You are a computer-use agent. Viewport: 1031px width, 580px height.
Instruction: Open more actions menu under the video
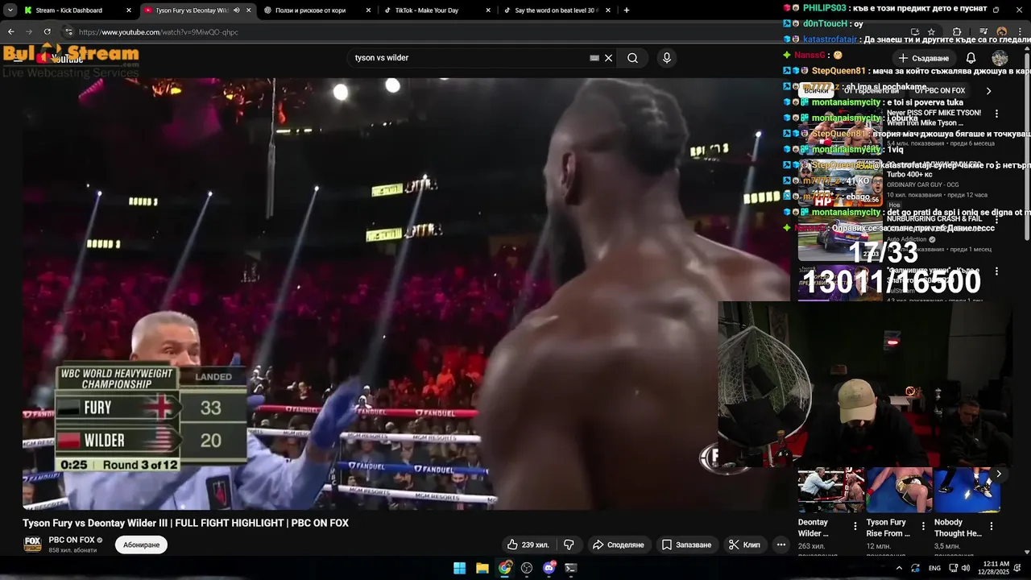click(780, 545)
